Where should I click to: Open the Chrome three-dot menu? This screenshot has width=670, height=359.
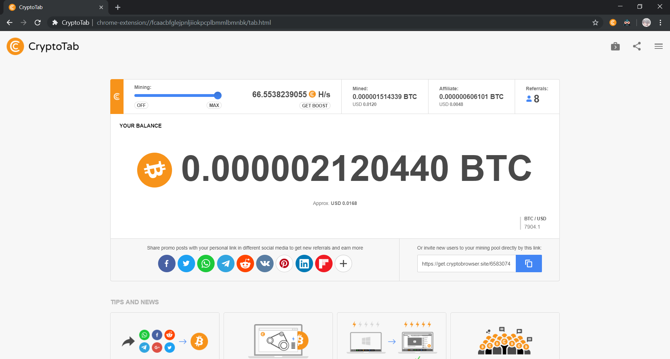pyautogui.click(x=660, y=23)
